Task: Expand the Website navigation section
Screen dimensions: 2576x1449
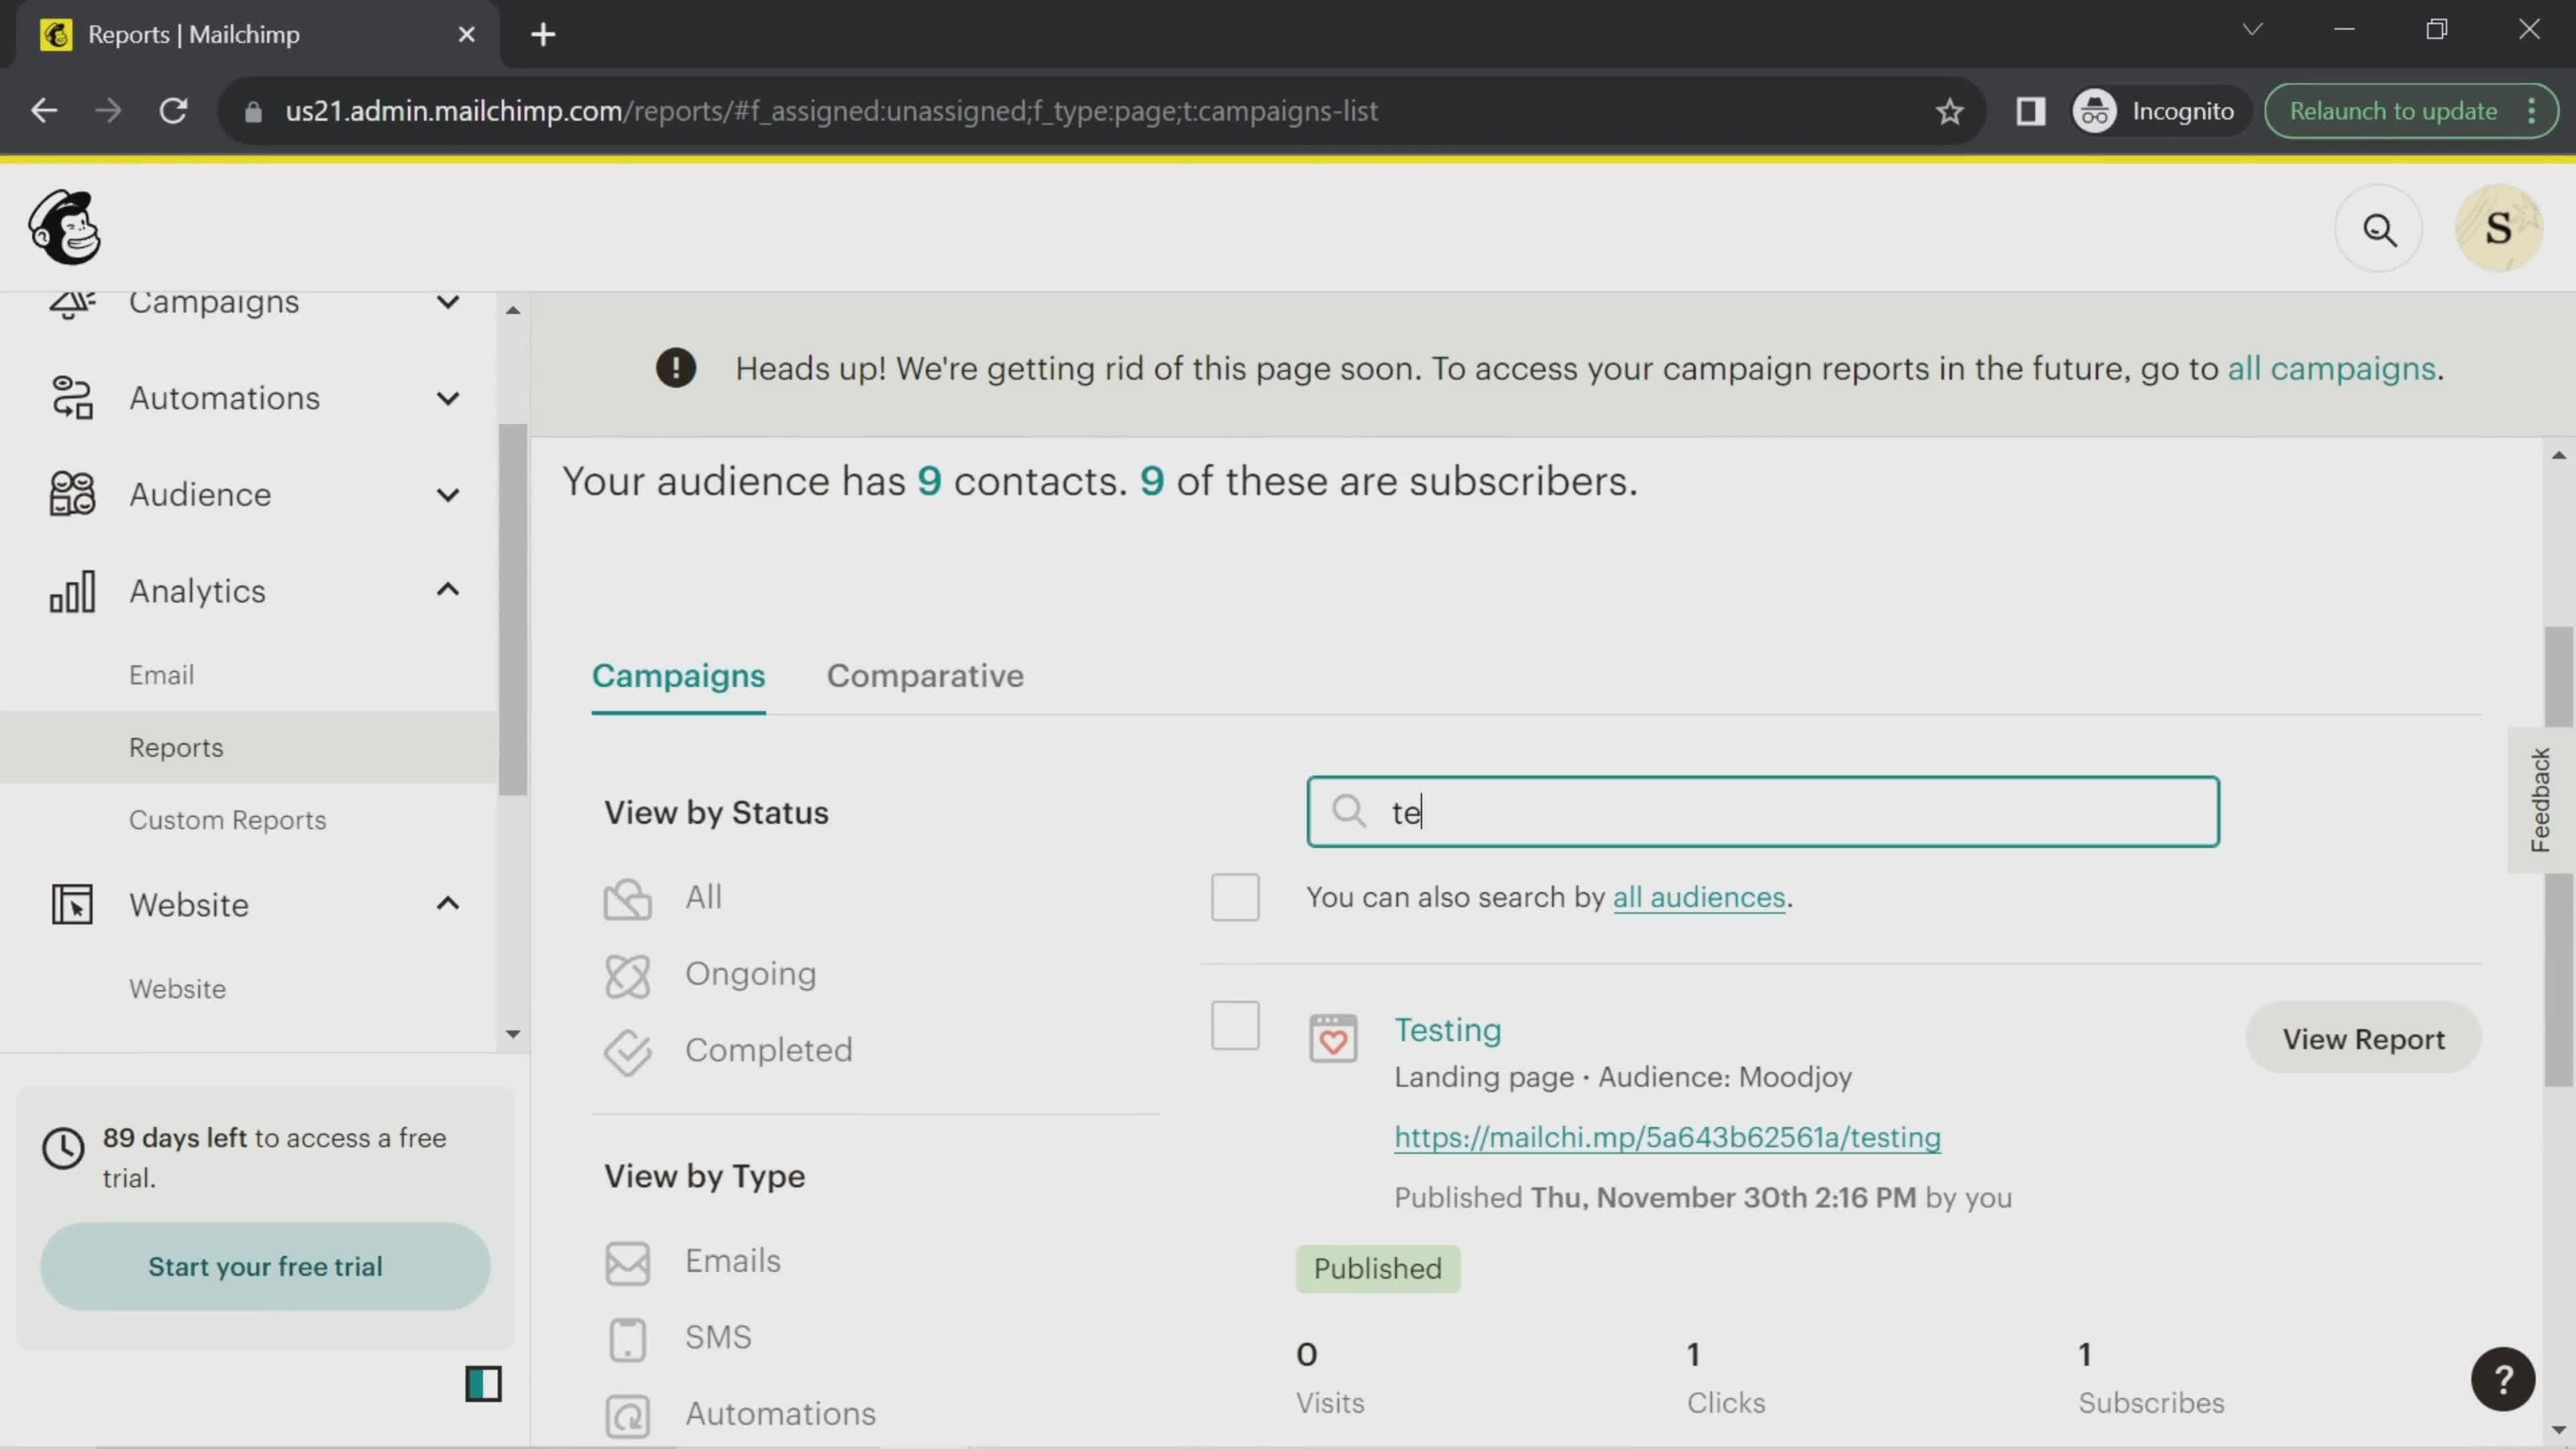Action: [446, 904]
